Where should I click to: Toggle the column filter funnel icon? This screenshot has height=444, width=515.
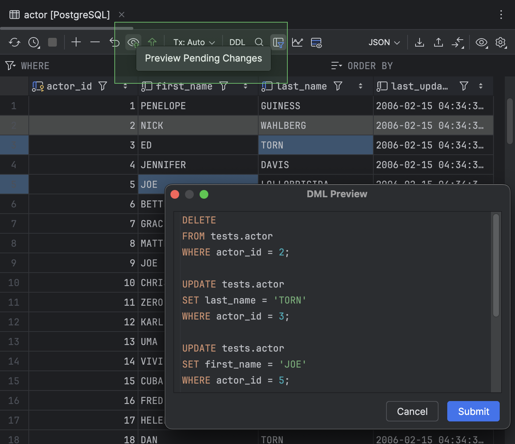[x=279, y=42]
